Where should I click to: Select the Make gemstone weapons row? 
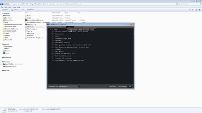pos(73,45)
